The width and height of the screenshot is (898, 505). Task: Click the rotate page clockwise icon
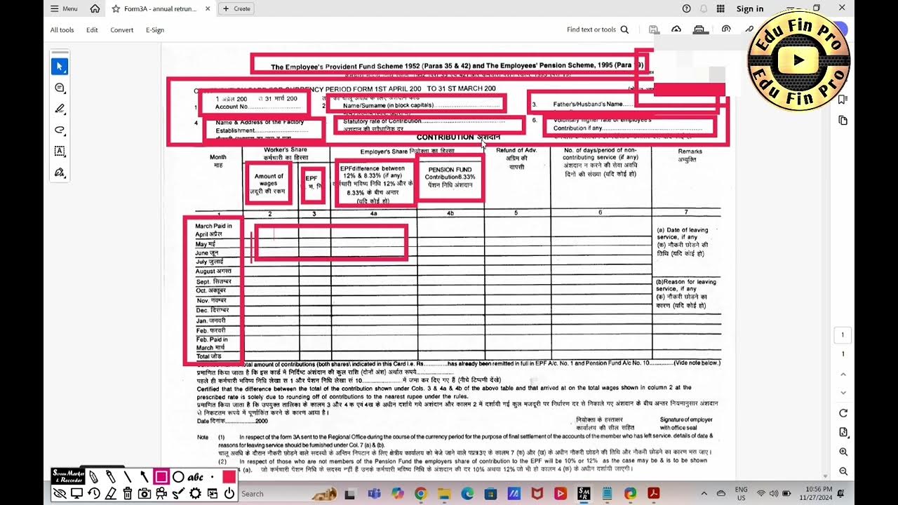(x=843, y=413)
